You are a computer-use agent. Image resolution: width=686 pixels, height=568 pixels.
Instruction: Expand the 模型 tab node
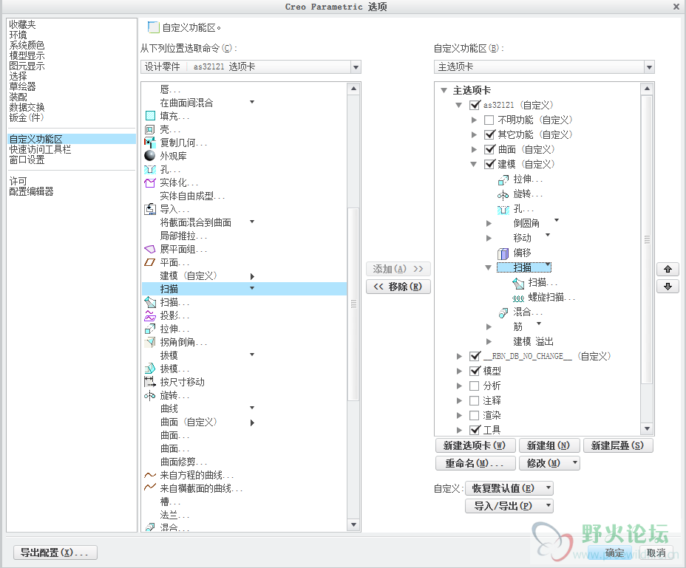[459, 372]
